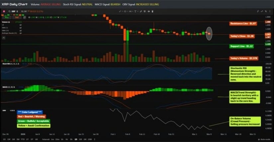274x142 pixels.
Task: Toggle visibility of Bollinger Bands indicator
Action: [20, 34]
